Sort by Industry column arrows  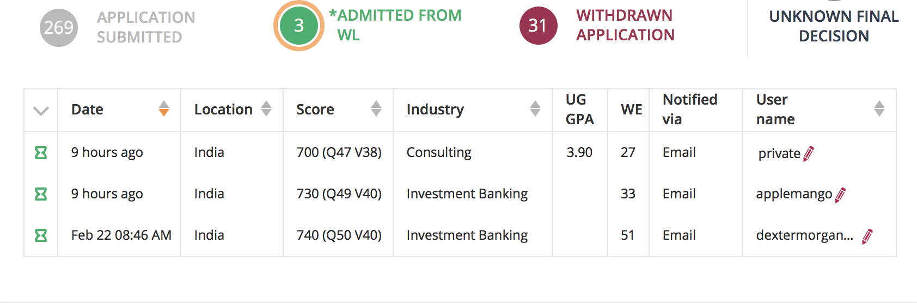coord(535,109)
